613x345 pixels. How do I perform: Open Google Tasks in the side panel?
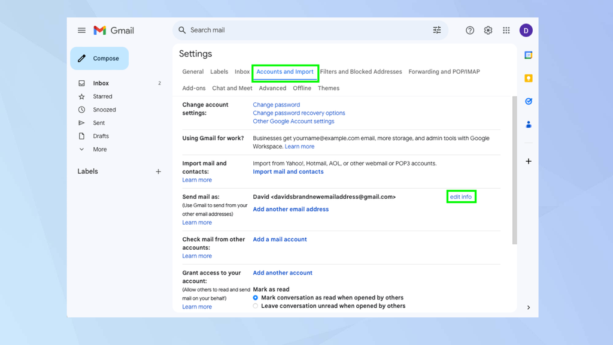click(528, 101)
